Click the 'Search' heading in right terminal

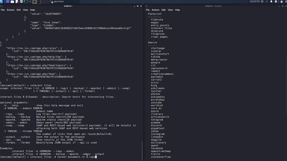(152, 42)
